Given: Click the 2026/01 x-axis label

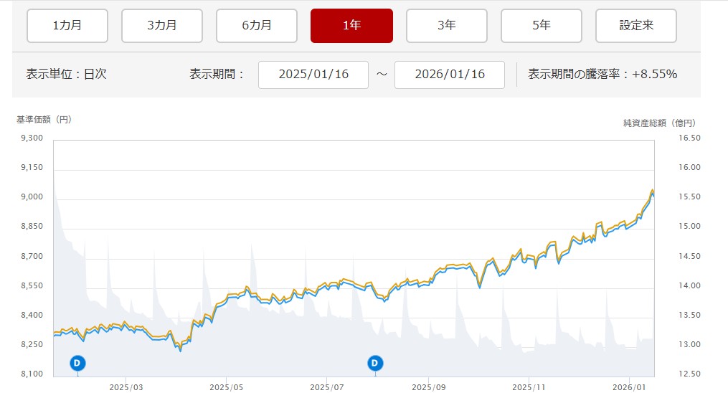Looking at the screenshot, I should 629,387.
